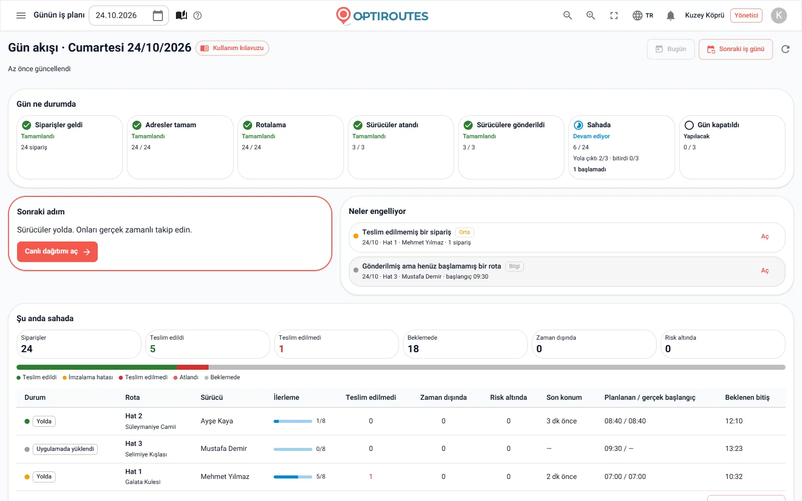802x501 pixels.
Task: Open the TR language selector
Action: coord(643,16)
